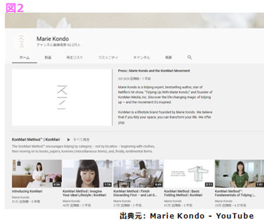Open the Basic Folding Method video thumbnail
Viewport: 264px width, 221px height.
pyautogui.click(x=189, y=173)
